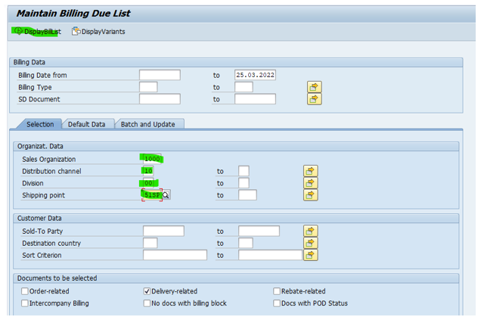
Task: Open multiple selection for Destination country
Action: 311,243
